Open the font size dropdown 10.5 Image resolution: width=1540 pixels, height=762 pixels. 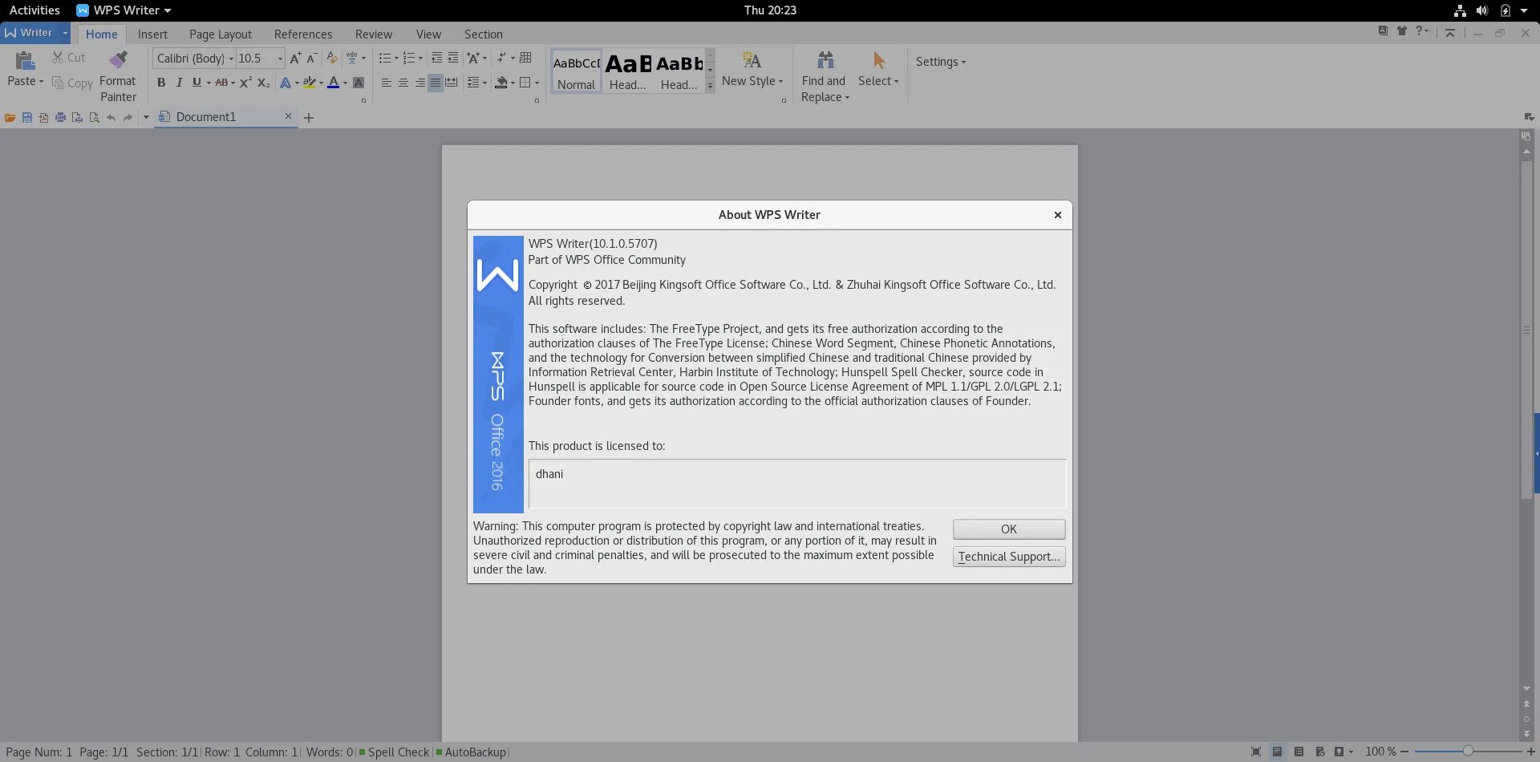[280, 59]
